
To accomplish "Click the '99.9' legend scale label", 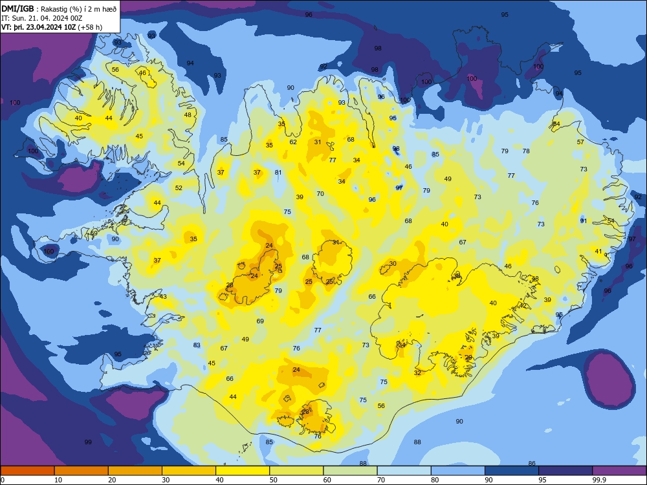I will (x=598, y=480).
